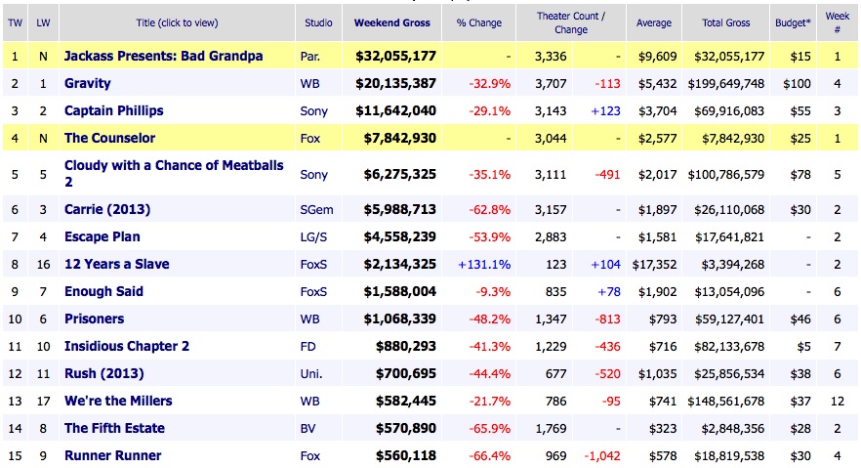861x468 pixels.
Task: Sort the table by Weekend Gross column
Action: (x=389, y=21)
